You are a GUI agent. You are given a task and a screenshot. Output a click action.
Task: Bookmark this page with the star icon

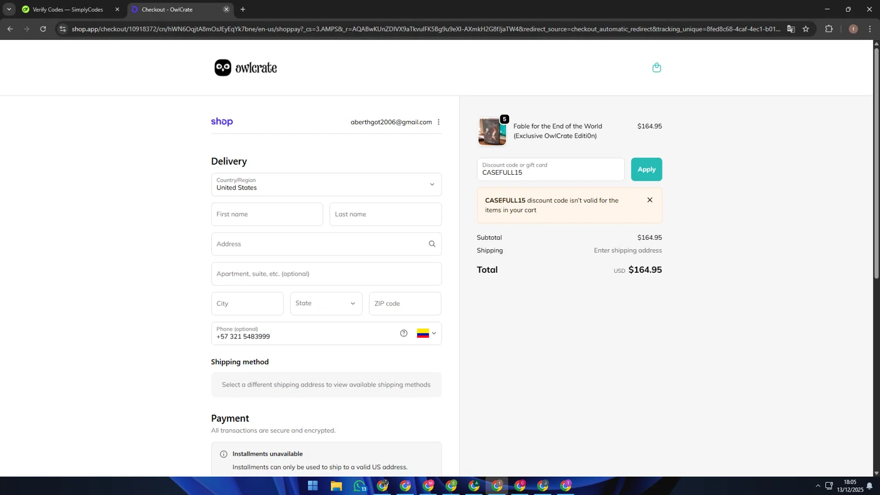tap(805, 29)
